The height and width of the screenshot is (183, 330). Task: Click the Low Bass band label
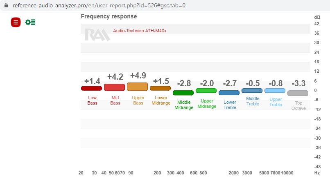tap(92, 100)
